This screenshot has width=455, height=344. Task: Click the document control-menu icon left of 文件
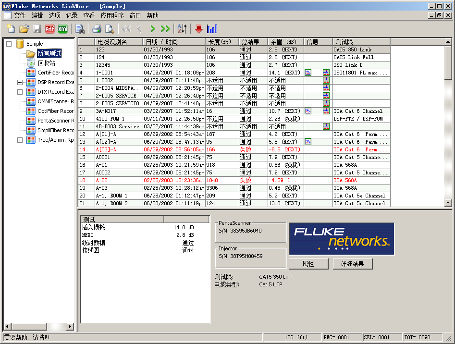pyautogui.click(x=7, y=16)
